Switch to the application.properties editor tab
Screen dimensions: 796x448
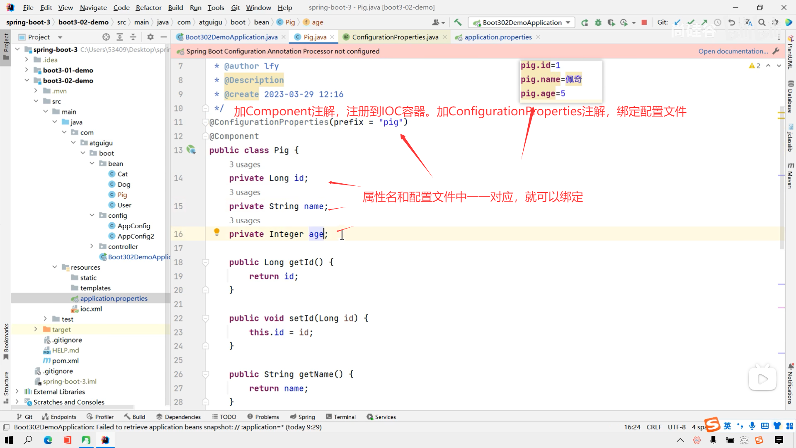[498, 37]
